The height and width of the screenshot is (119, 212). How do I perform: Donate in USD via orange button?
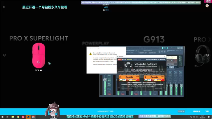click(154, 78)
